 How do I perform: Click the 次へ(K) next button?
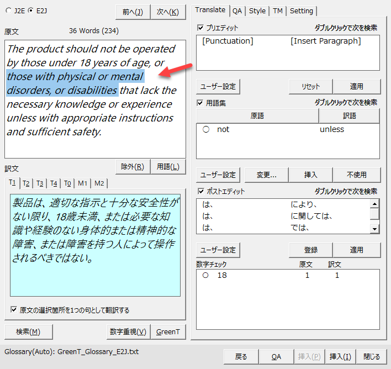[168, 12]
